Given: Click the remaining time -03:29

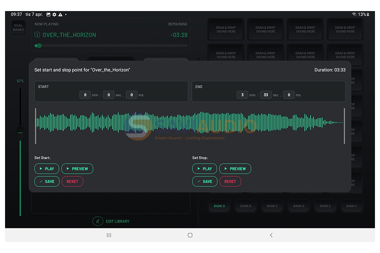Looking at the screenshot, I should pos(179,35).
